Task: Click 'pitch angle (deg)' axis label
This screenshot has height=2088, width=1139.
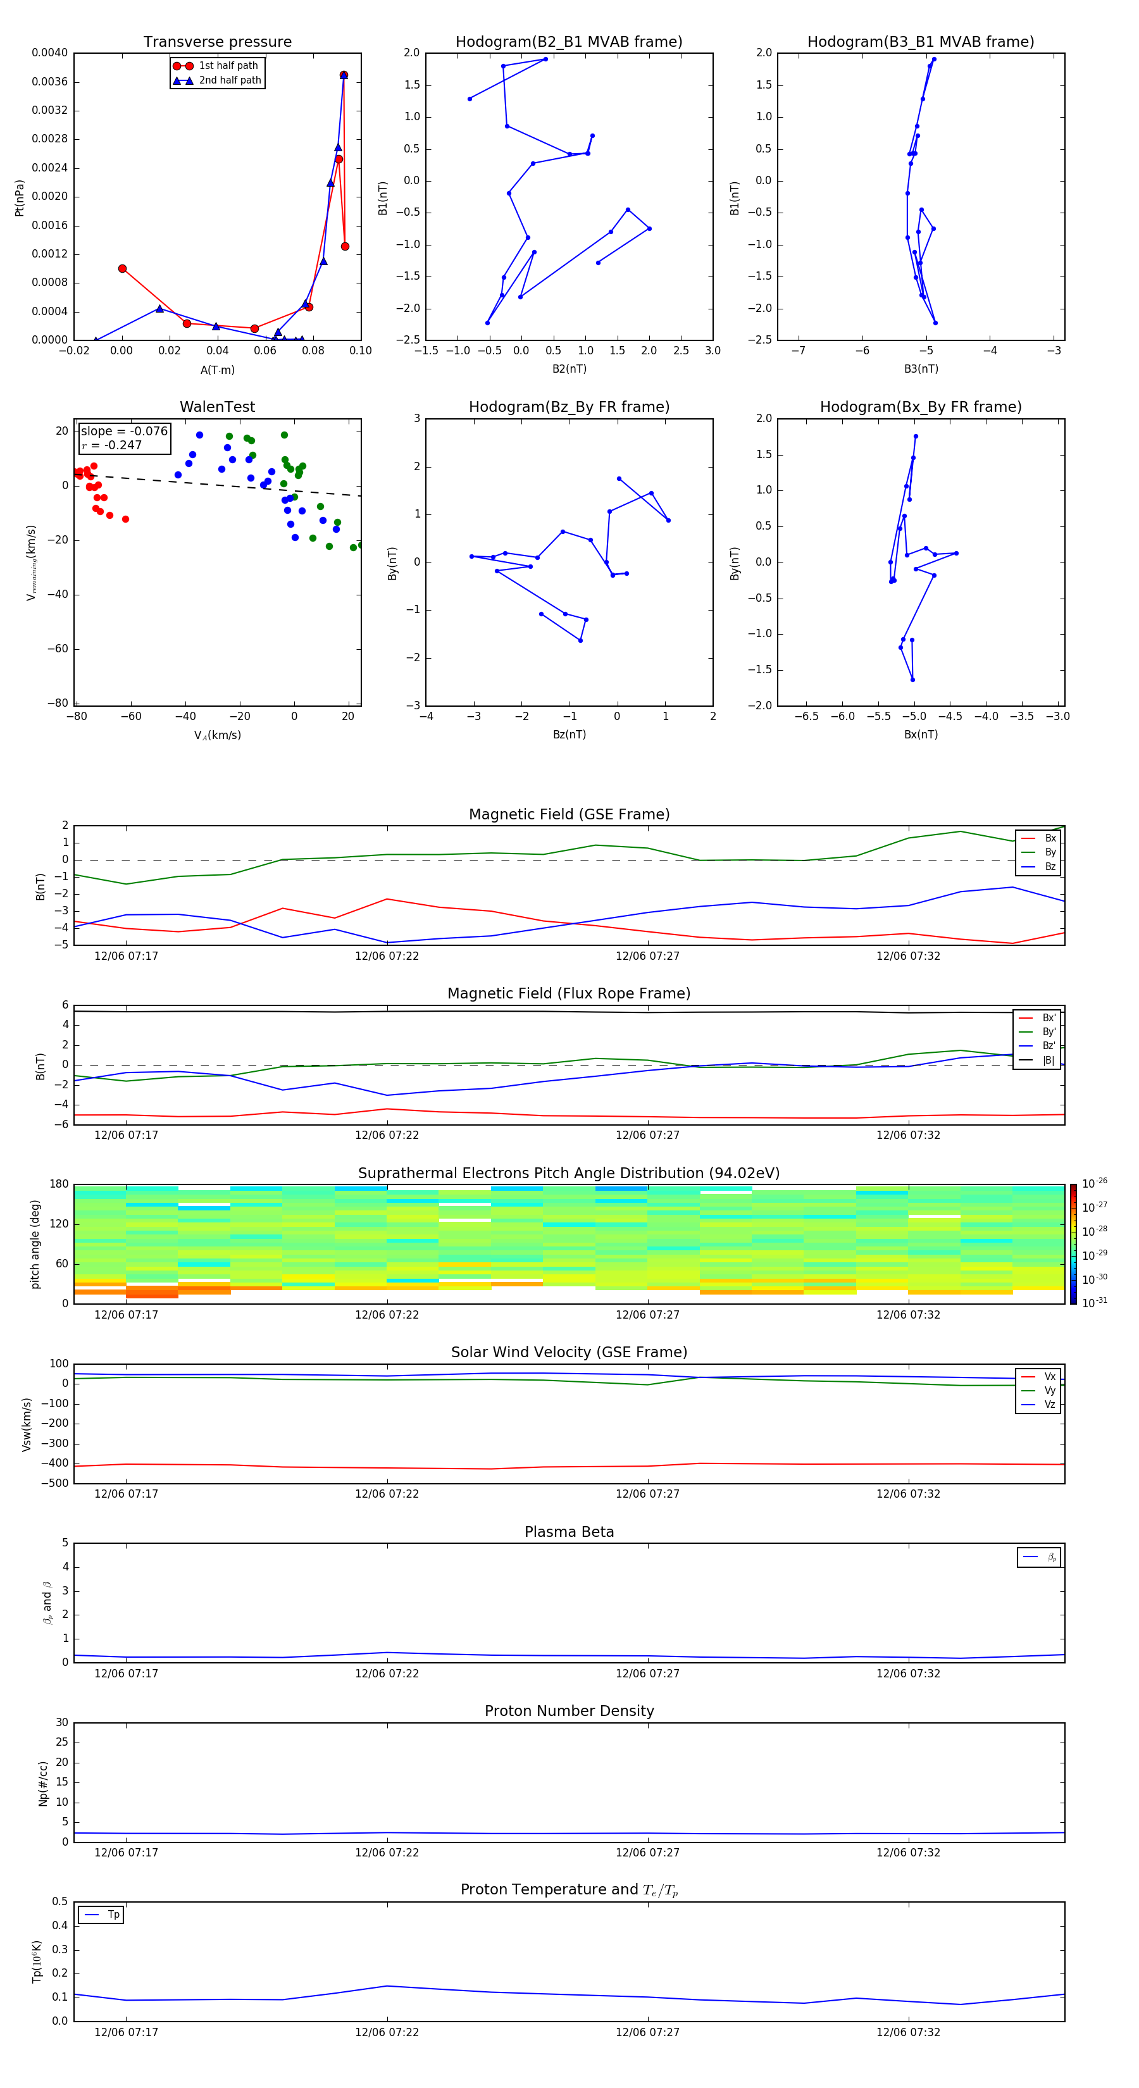Action: coord(35,1244)
